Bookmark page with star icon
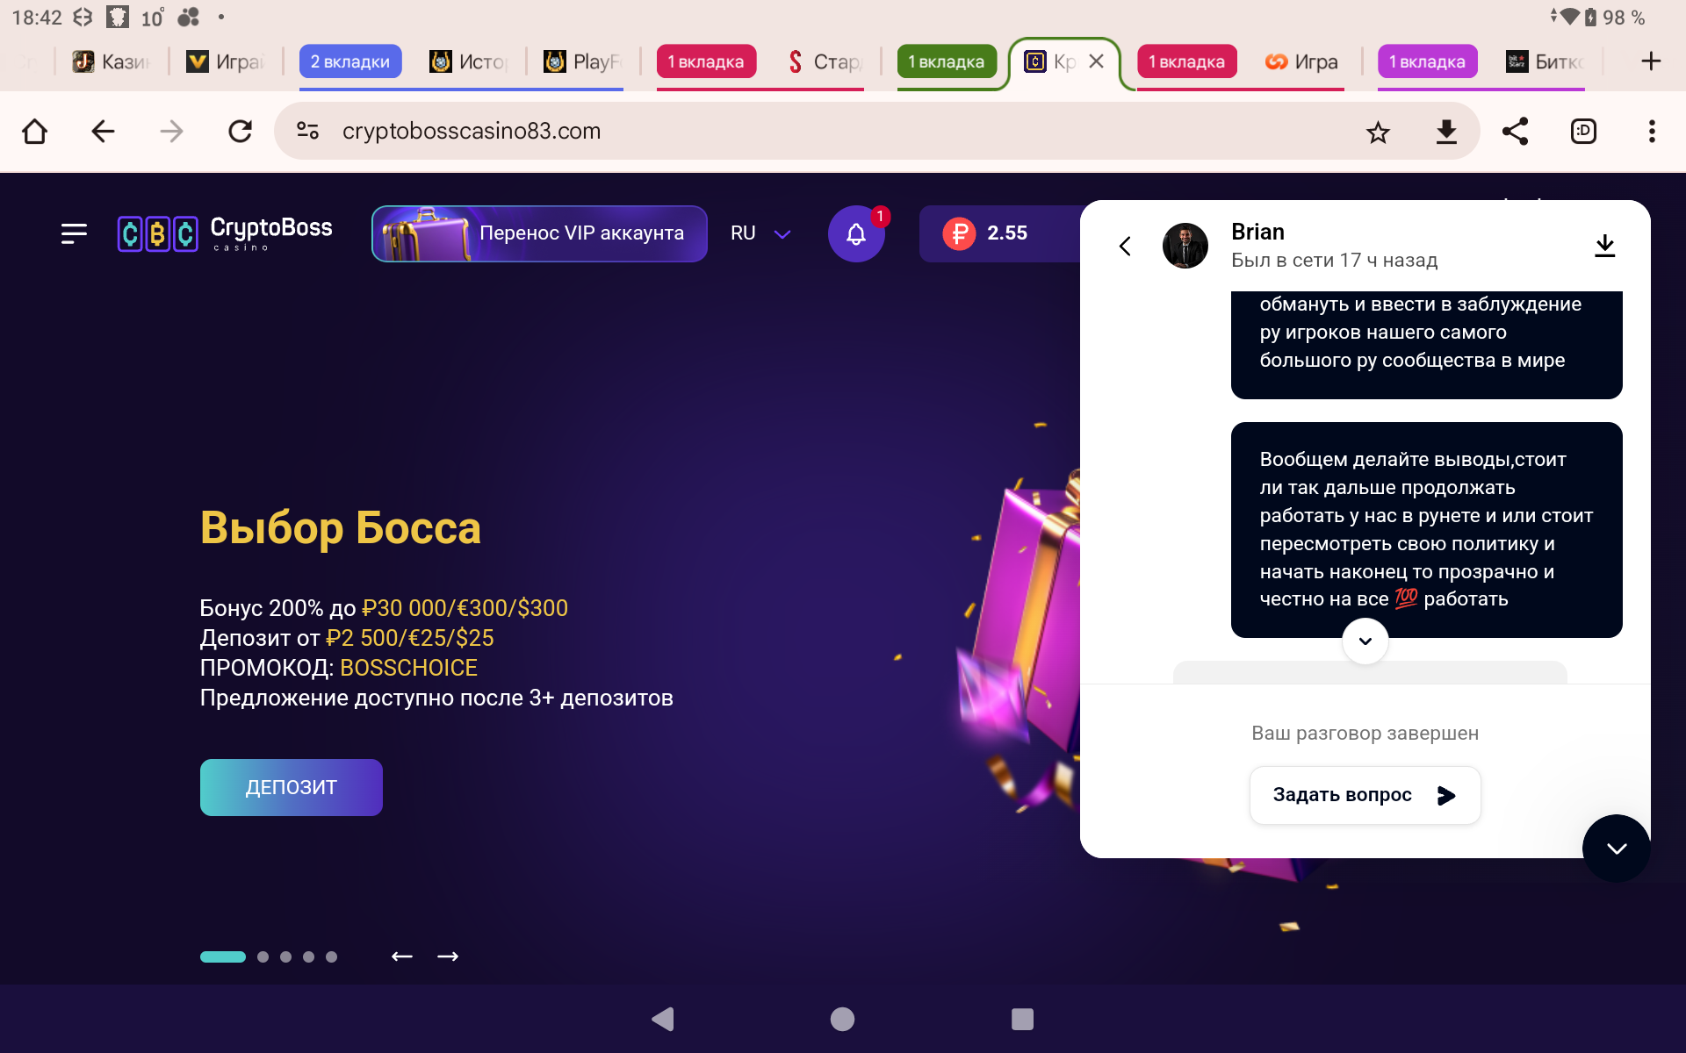Viewport: 1686px width, 1053px height. pos(1378,132)
